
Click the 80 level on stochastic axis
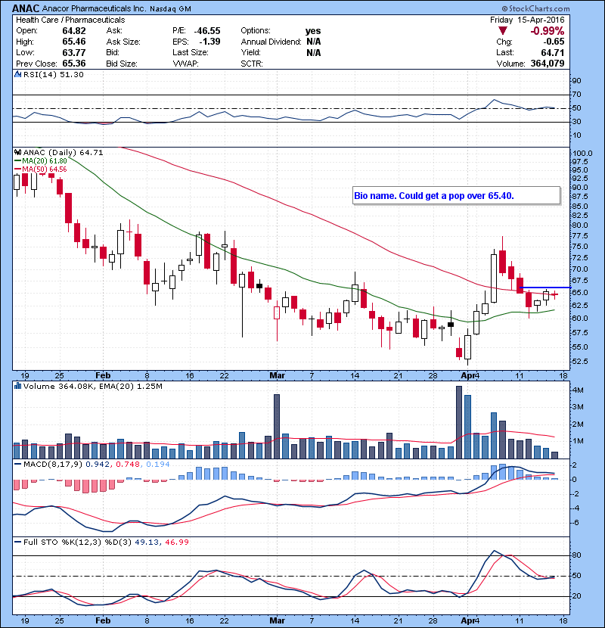(x=577, y=555)
